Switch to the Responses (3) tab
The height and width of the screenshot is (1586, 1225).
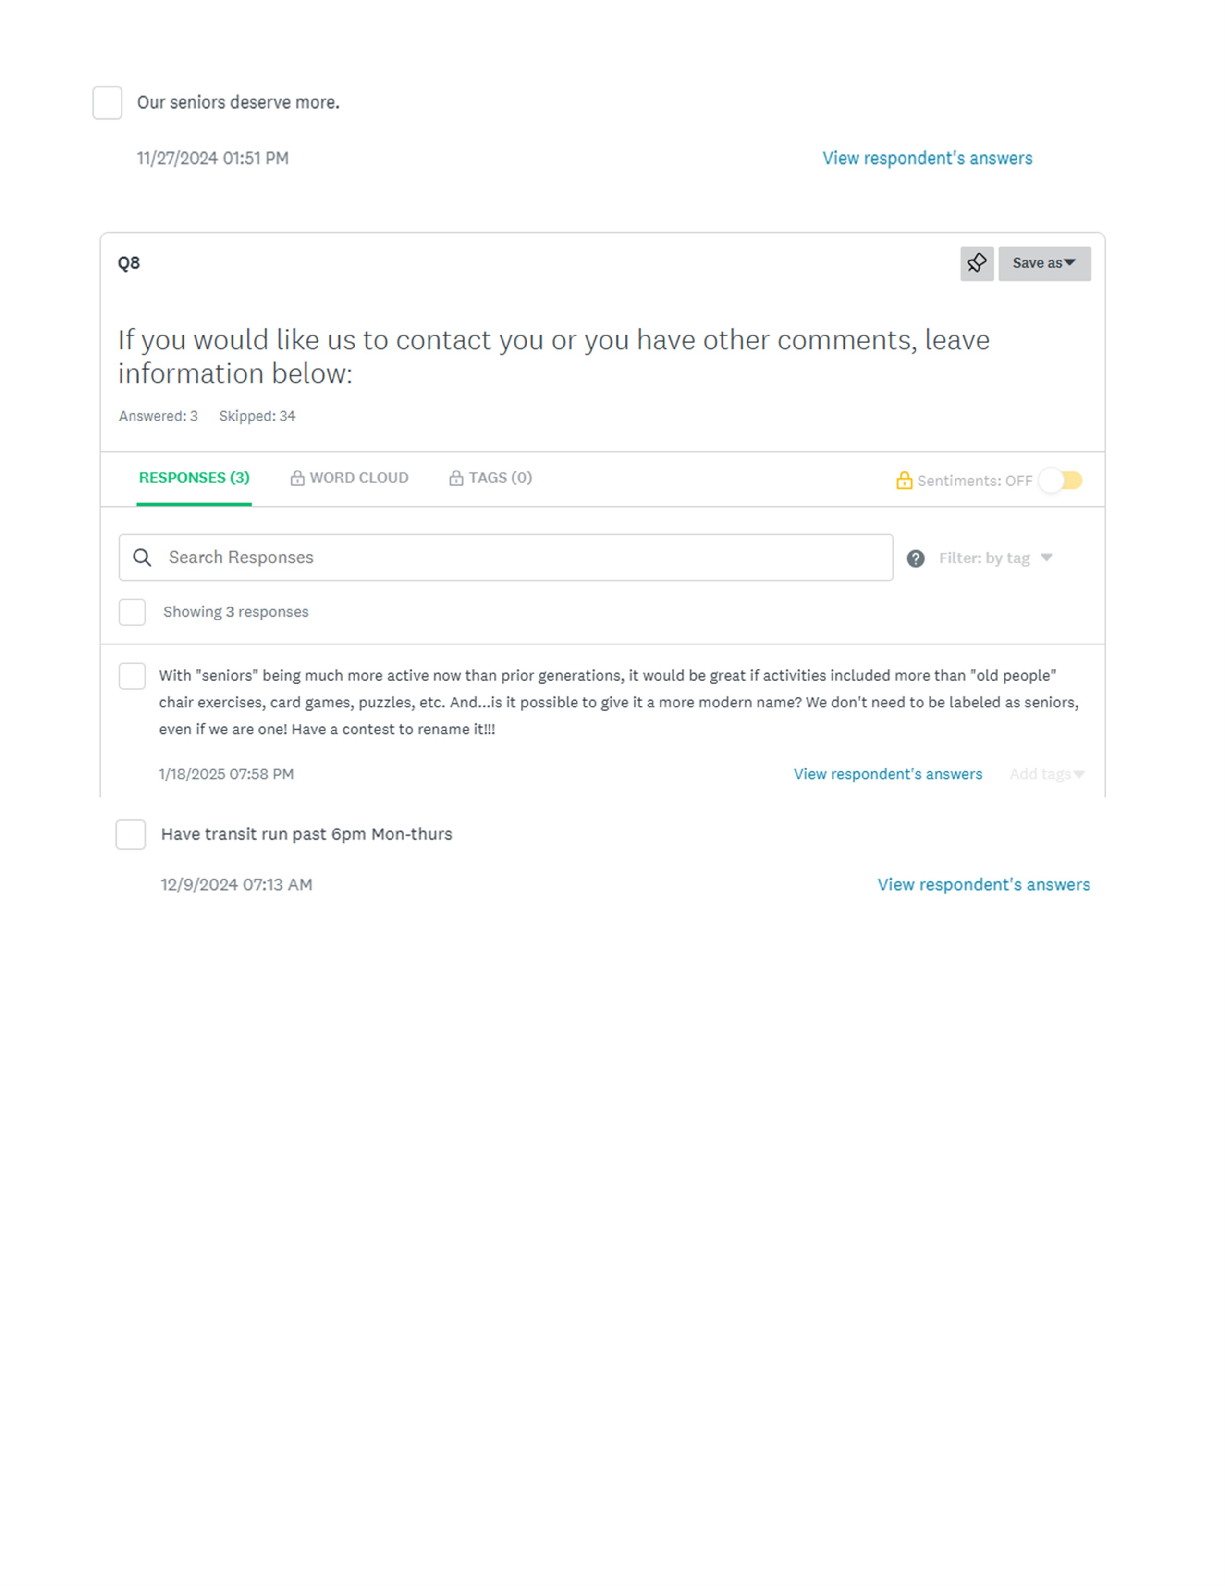point(194,478)
